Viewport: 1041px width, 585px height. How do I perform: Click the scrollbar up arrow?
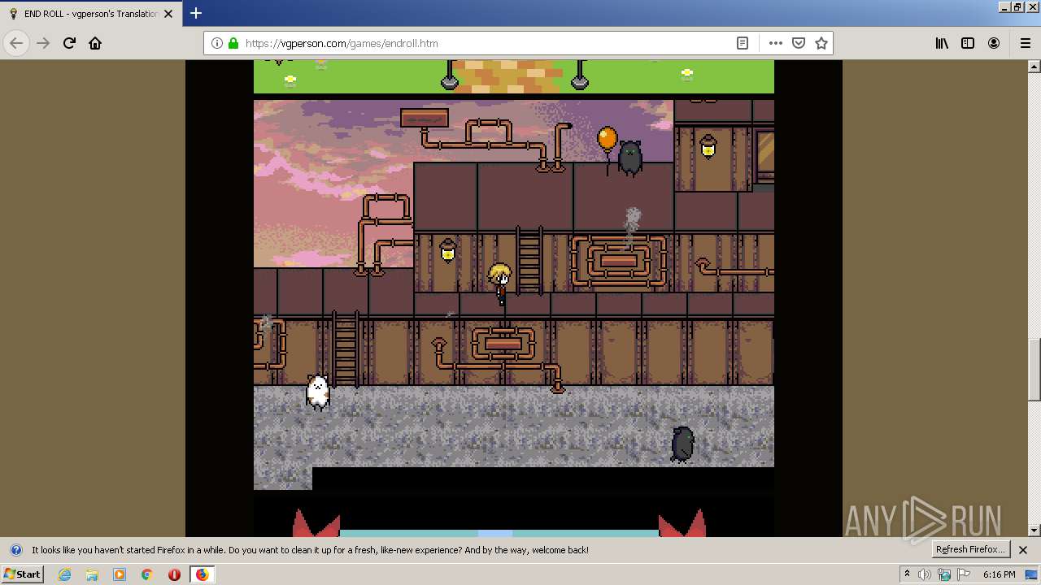[x=1034, y=66]
